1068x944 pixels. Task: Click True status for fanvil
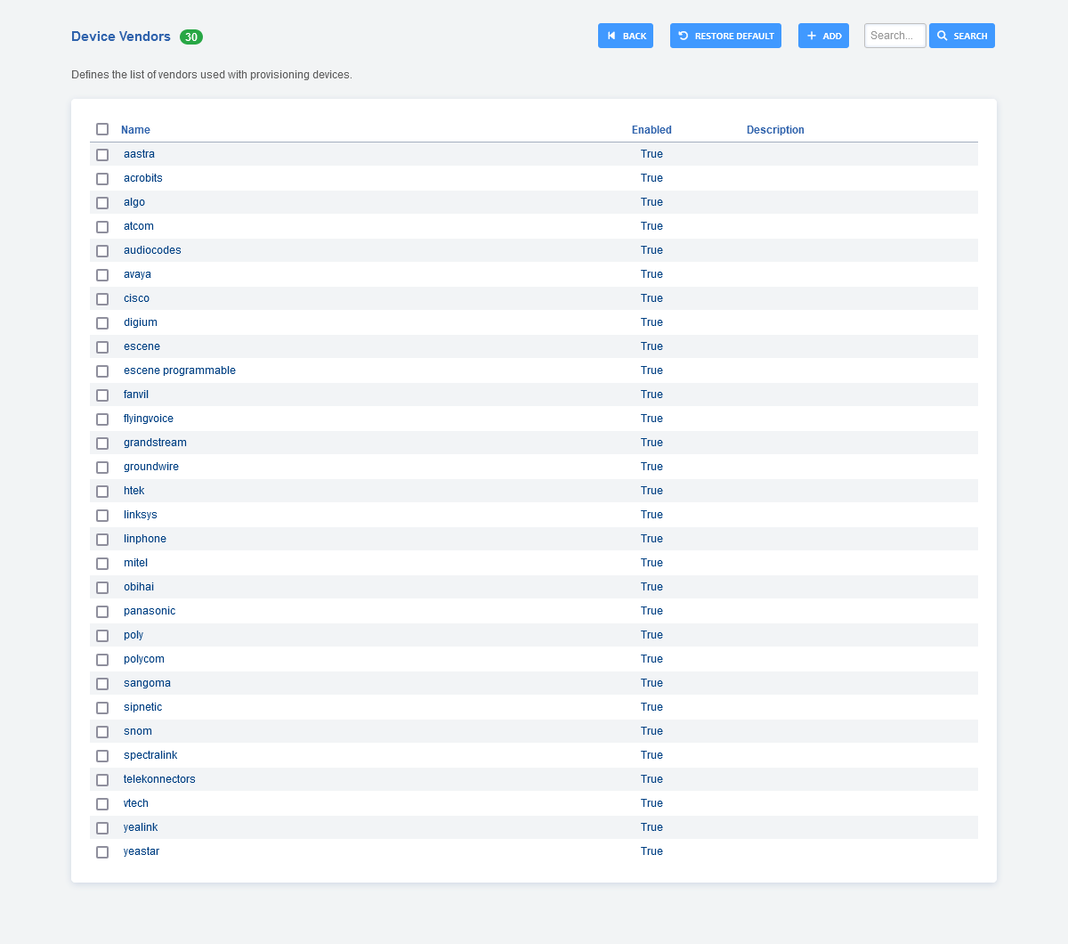pyautogui.click(x=651, y=395)
